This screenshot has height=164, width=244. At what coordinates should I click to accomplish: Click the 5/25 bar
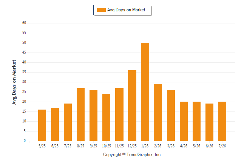(42, 125)
